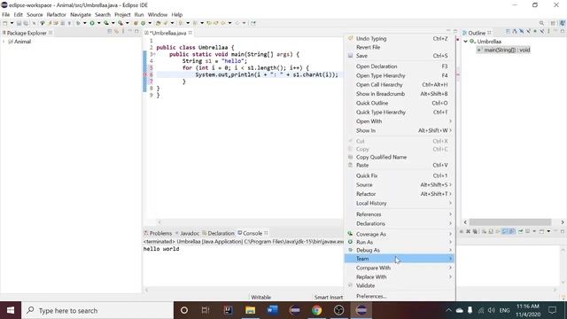Click Remove All Terminated Launches in Console
The image size is (567, 319).
(x=475, y=231)
